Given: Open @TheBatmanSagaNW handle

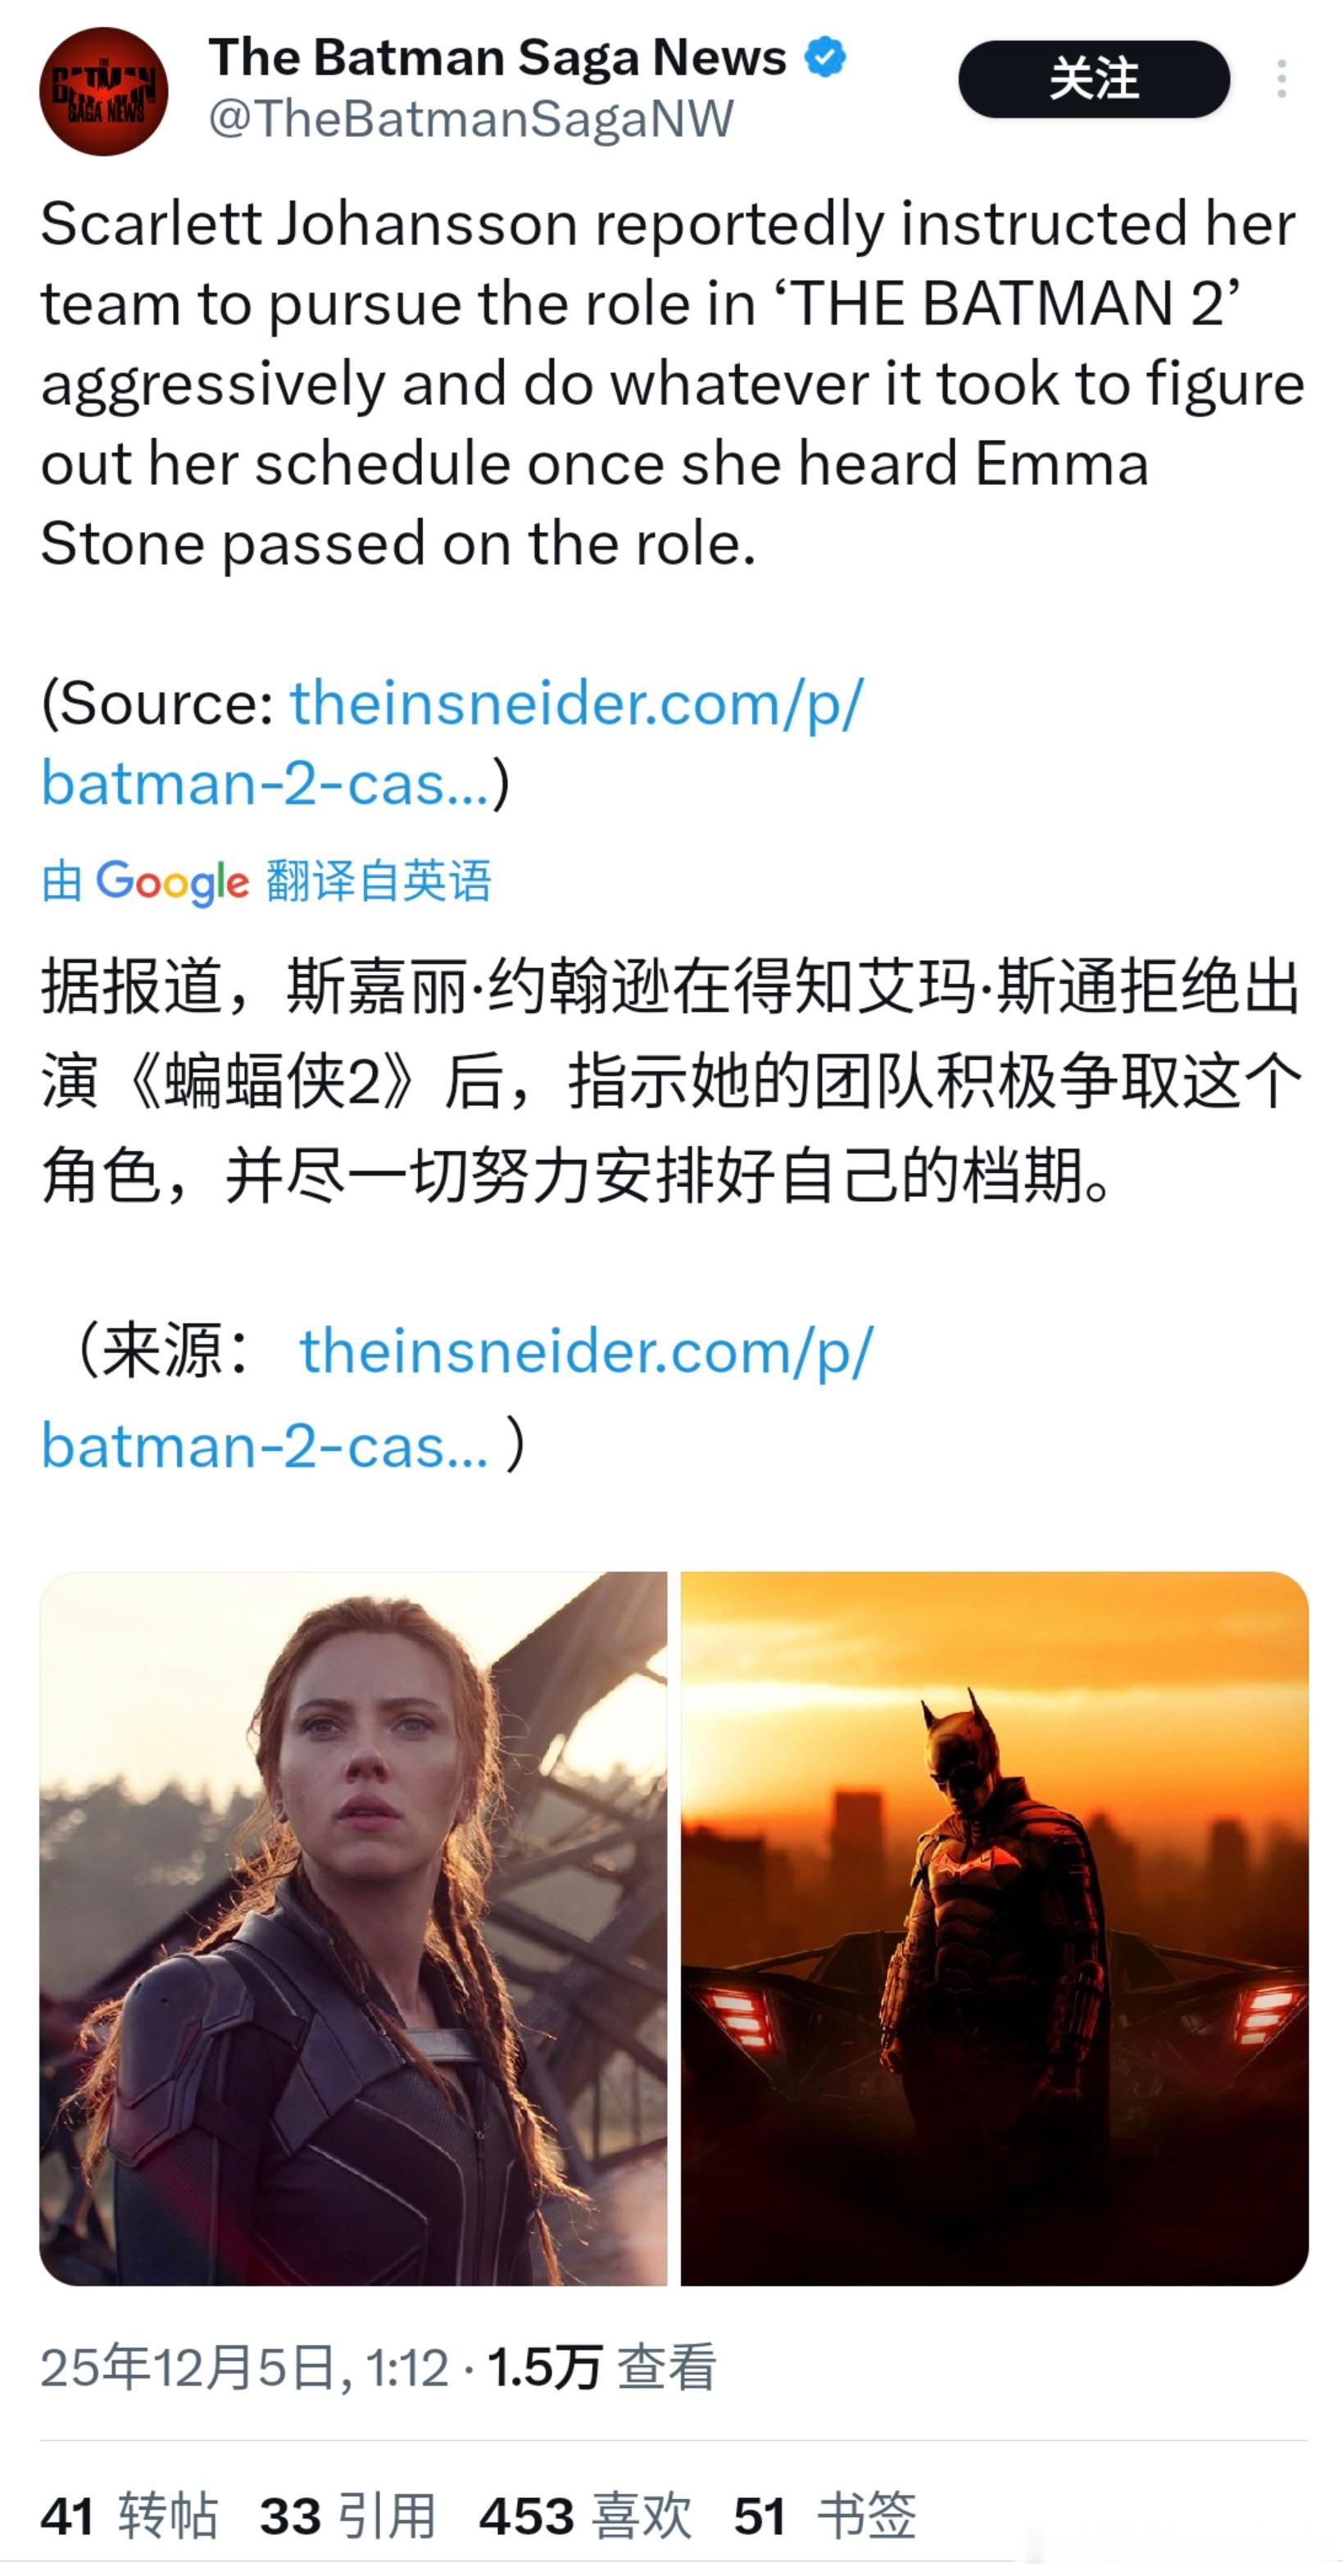Looking at the screenshot, I should 470,119.
